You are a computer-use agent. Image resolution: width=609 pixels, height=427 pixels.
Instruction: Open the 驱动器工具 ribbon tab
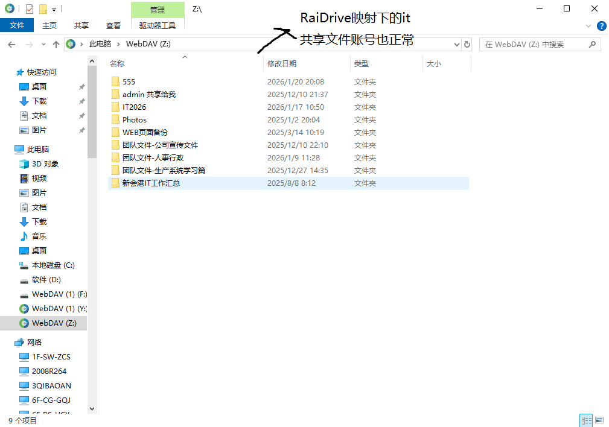tap(158, 25)
